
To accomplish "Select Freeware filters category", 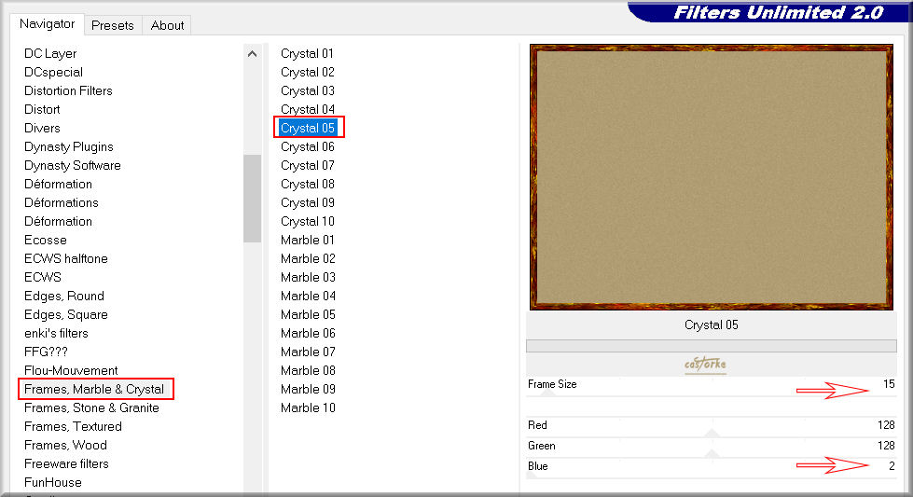I will pyautogui.click(x=66, y=463).
